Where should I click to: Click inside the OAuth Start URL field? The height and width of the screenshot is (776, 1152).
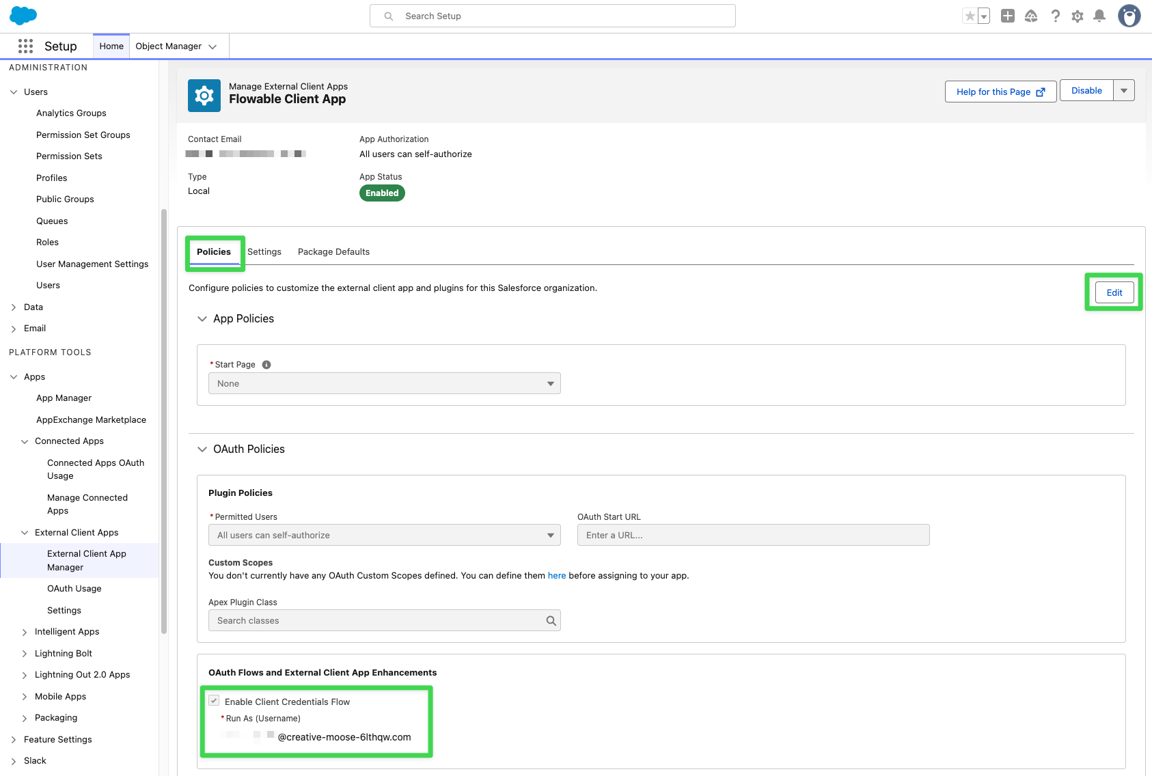click(x=752, y=535)
